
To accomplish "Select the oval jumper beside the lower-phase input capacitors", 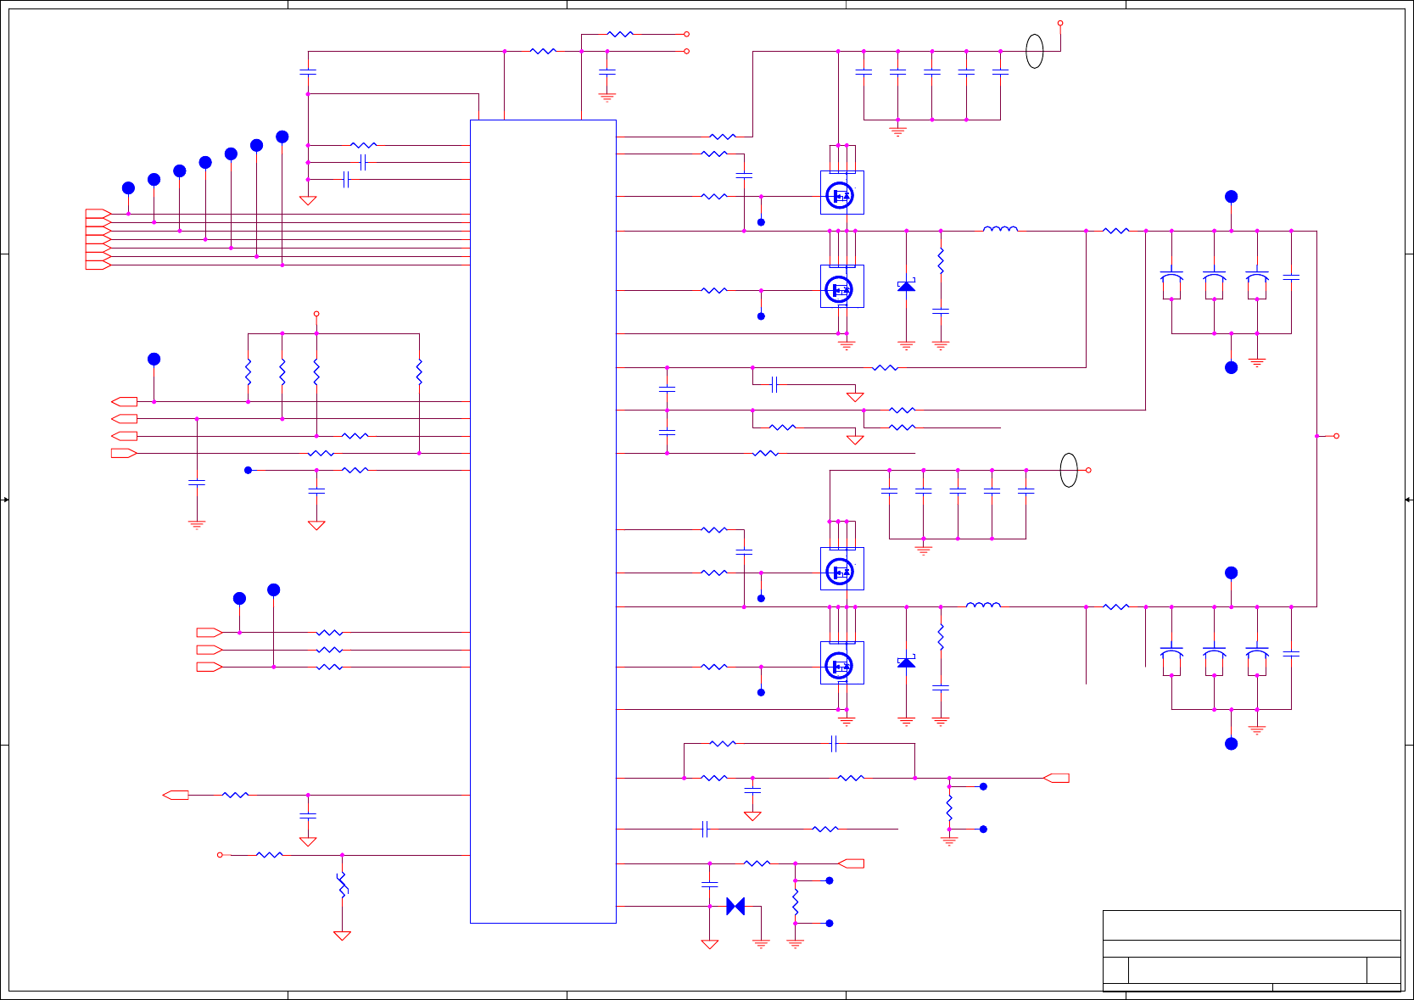I will point(1069,470).
